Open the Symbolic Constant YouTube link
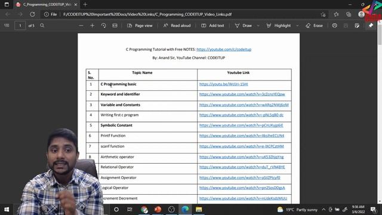 pos(241,125)
